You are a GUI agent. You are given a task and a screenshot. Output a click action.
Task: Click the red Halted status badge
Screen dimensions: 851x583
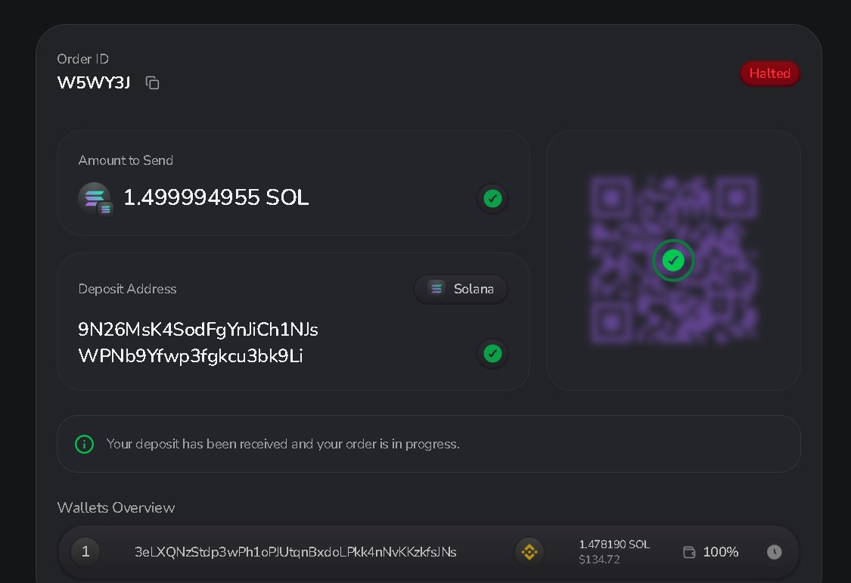tap(769, 73)
